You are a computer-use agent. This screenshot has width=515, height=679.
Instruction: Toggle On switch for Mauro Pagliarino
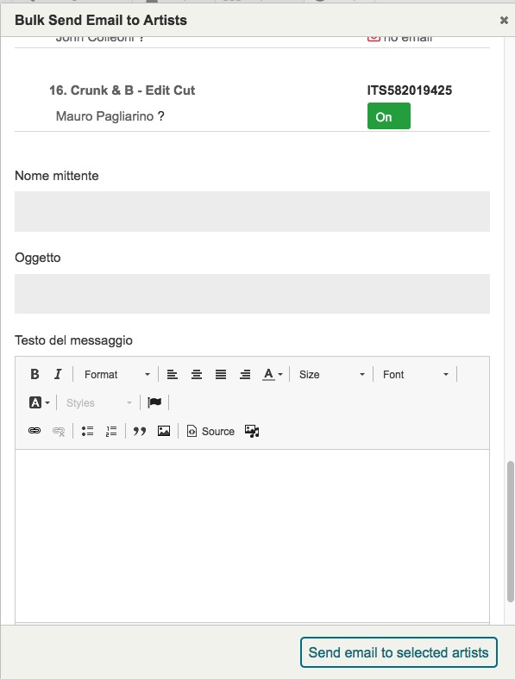tap(389, 116)
